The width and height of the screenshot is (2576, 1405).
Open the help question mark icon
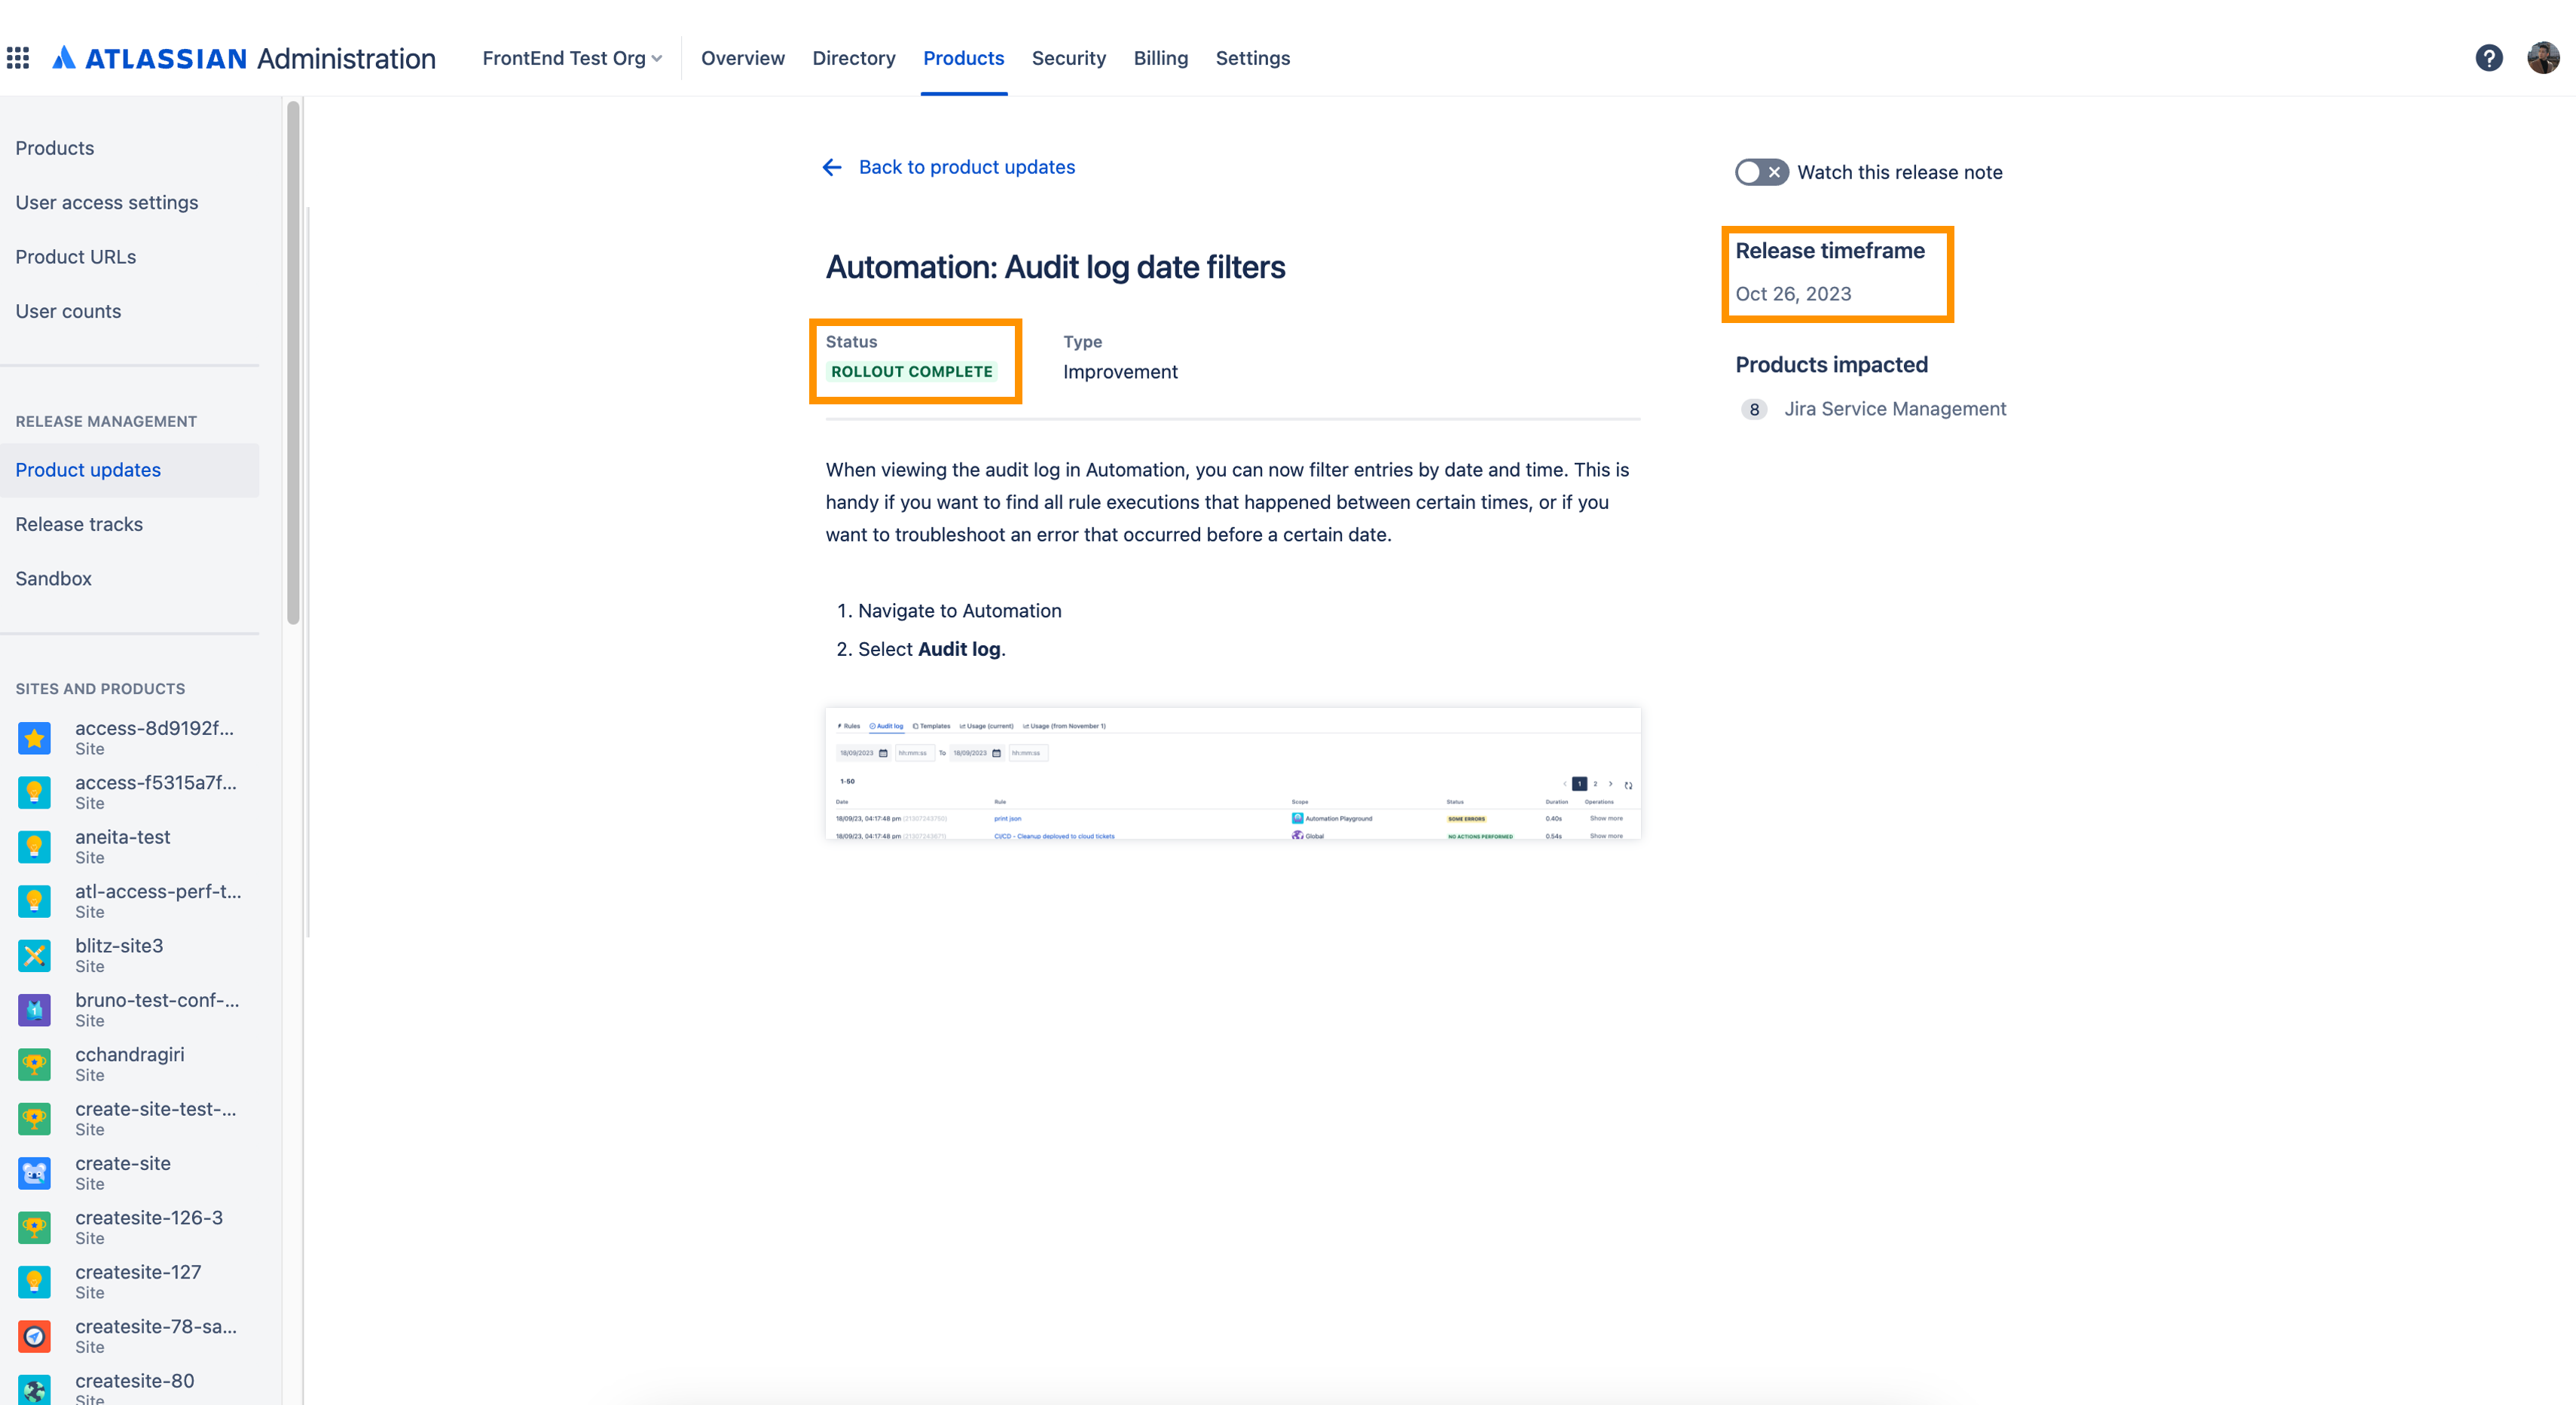click(2489, 58)
